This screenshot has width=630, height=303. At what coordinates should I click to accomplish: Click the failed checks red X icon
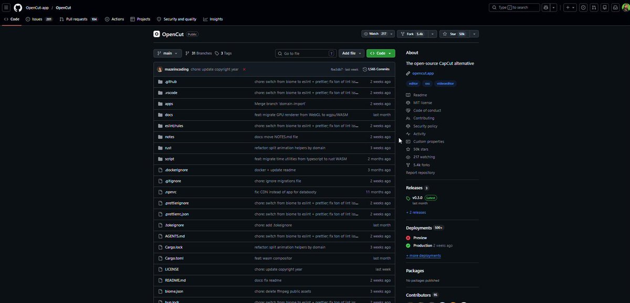pyautogui.click(x=244, y=69)
